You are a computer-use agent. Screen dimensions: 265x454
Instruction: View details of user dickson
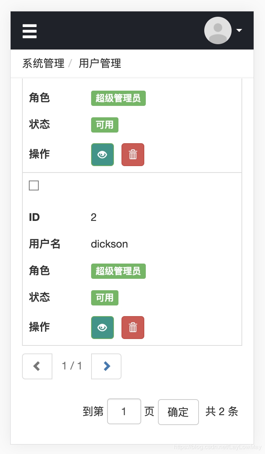point(103,328)
